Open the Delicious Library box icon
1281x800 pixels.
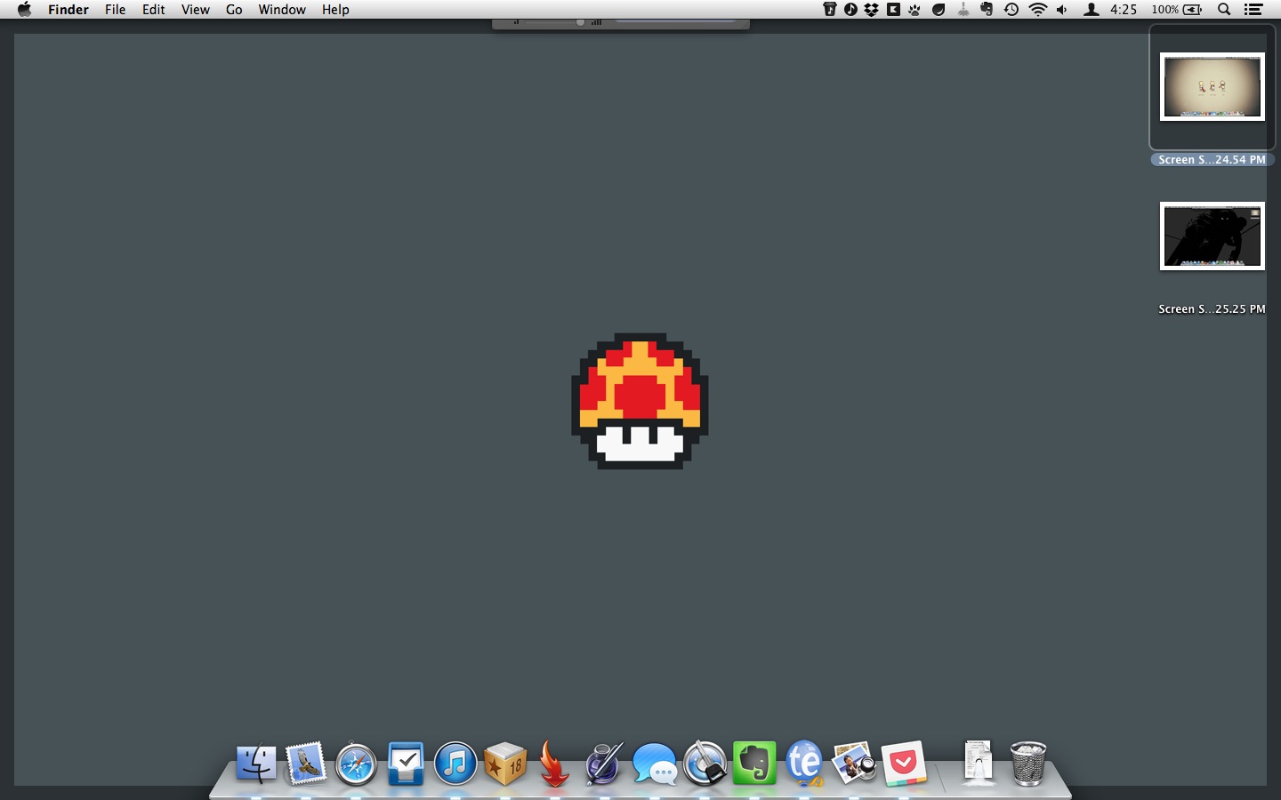(505, 763)
